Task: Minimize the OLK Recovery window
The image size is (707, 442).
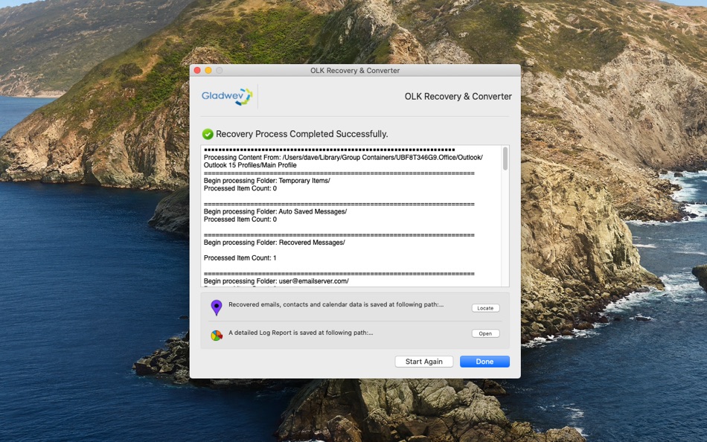Action: 208,71
